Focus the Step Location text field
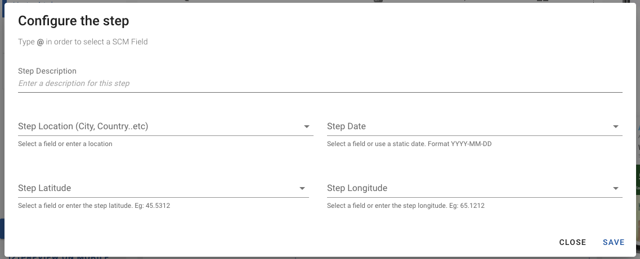 tap(158, 126)
